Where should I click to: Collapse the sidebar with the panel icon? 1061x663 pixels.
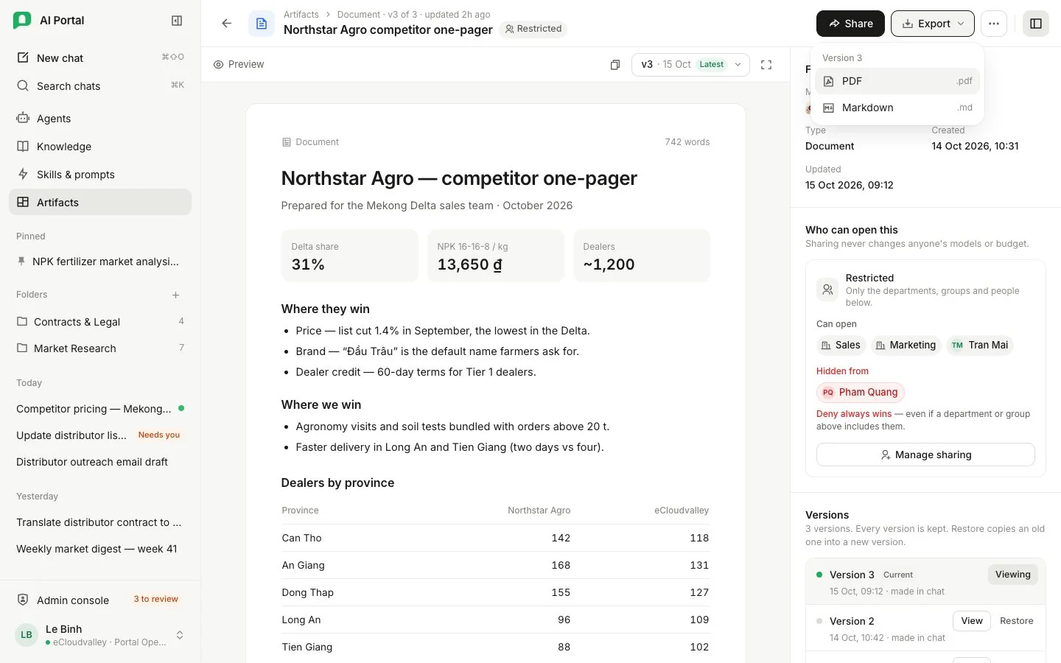tap(177, 21)
